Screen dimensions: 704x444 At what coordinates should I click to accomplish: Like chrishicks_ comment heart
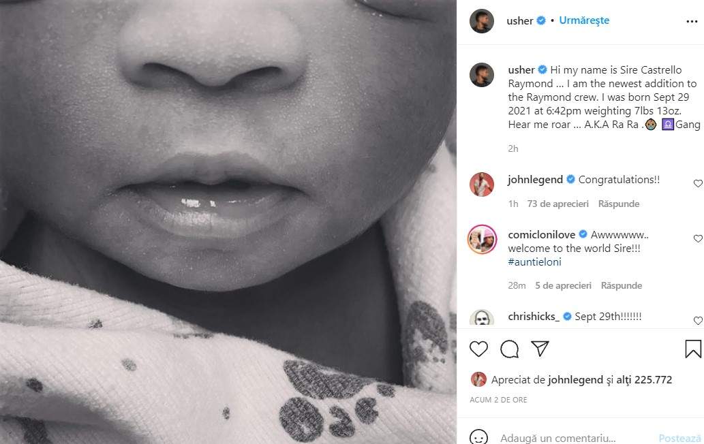[x=698, y=320]
